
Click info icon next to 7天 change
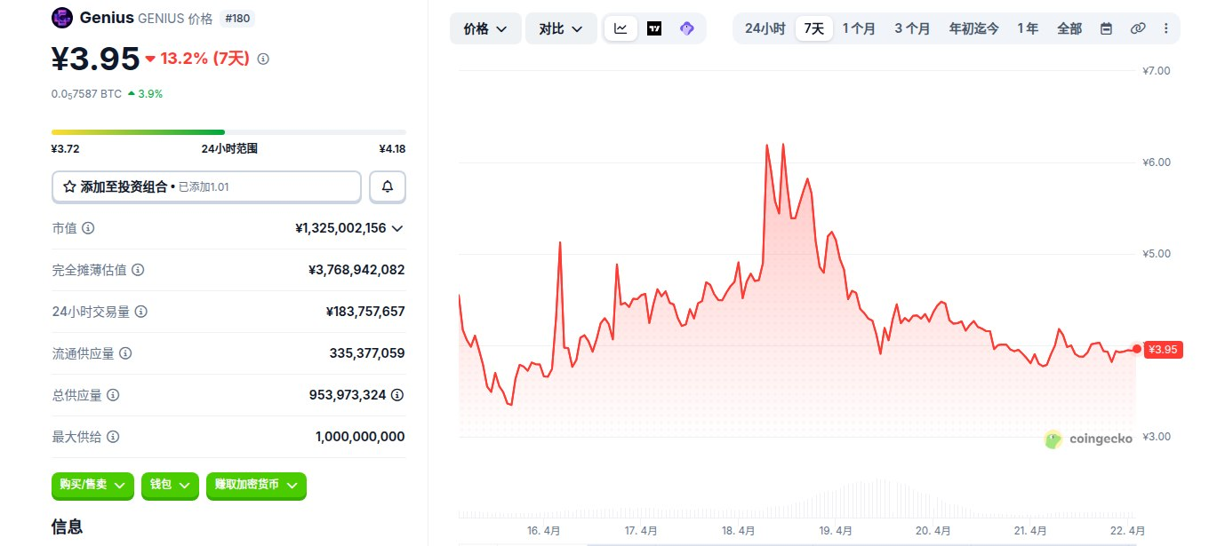(263, 59)
